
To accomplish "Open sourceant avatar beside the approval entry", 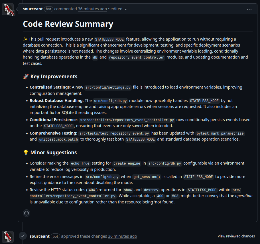I will [8, 237].
